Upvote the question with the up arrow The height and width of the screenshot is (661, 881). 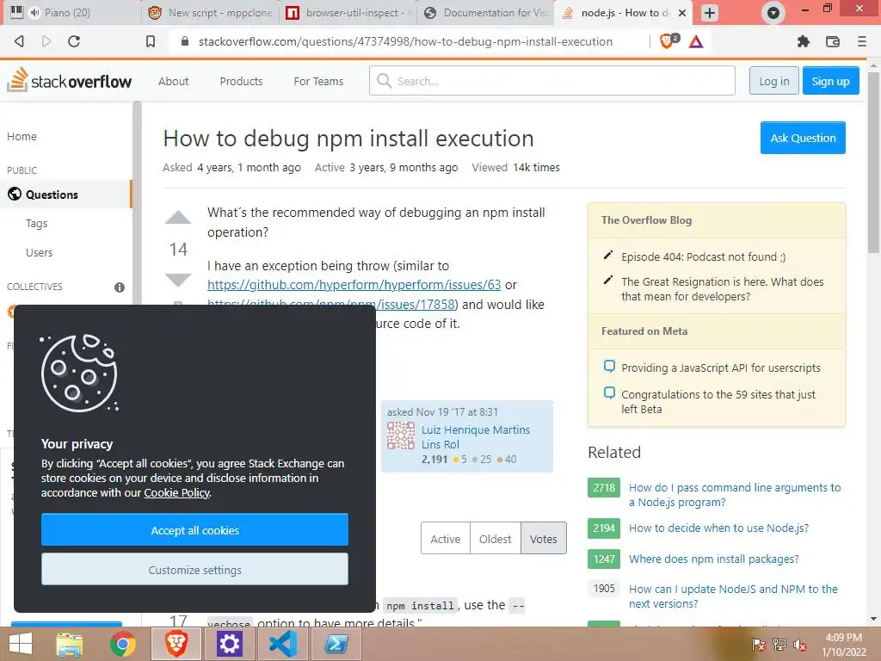178,218
